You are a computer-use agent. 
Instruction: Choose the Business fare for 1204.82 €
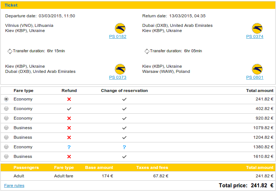point(6,137)
